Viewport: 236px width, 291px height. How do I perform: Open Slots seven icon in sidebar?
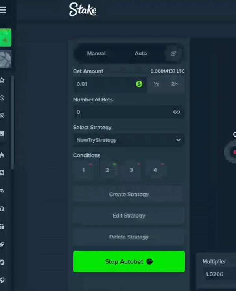2,191
